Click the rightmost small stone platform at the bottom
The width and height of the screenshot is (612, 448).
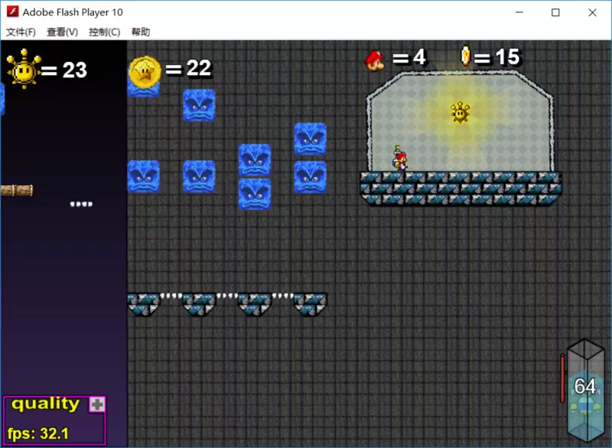click(x=311, y=304)
